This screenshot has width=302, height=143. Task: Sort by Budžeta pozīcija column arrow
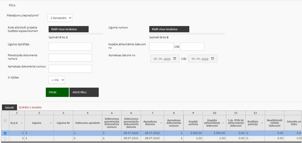click(x=262, y=123)
